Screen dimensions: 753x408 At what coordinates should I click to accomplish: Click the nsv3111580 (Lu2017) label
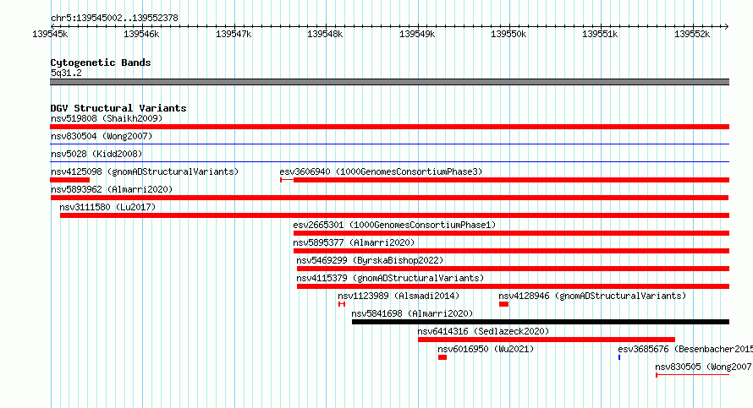pos(107,207)
